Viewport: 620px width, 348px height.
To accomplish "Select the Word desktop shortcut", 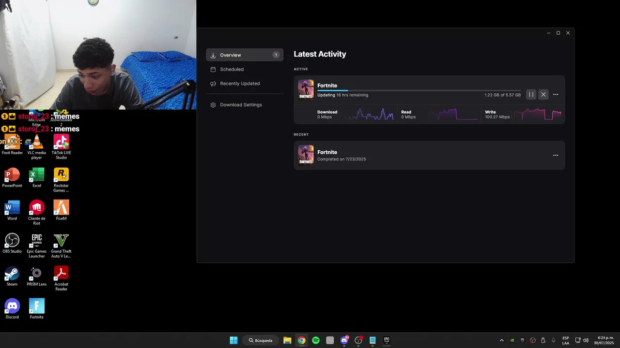I will tap(12, 211).
